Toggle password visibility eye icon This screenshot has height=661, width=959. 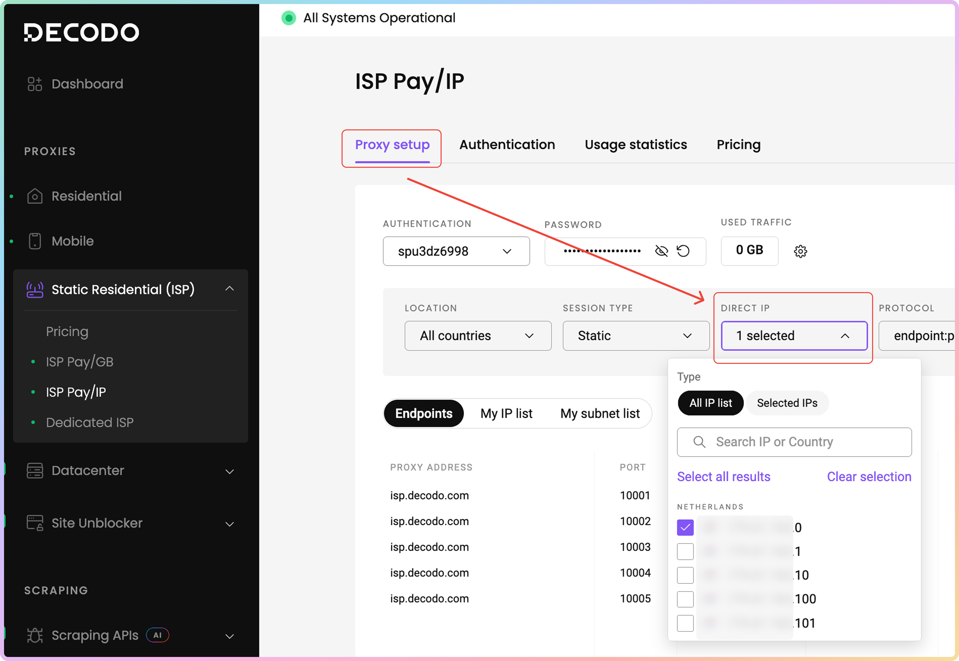coord(661,251)
